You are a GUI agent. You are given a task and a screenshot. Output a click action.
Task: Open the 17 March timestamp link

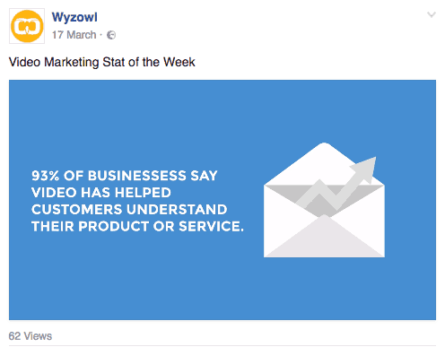pos(74,35)
